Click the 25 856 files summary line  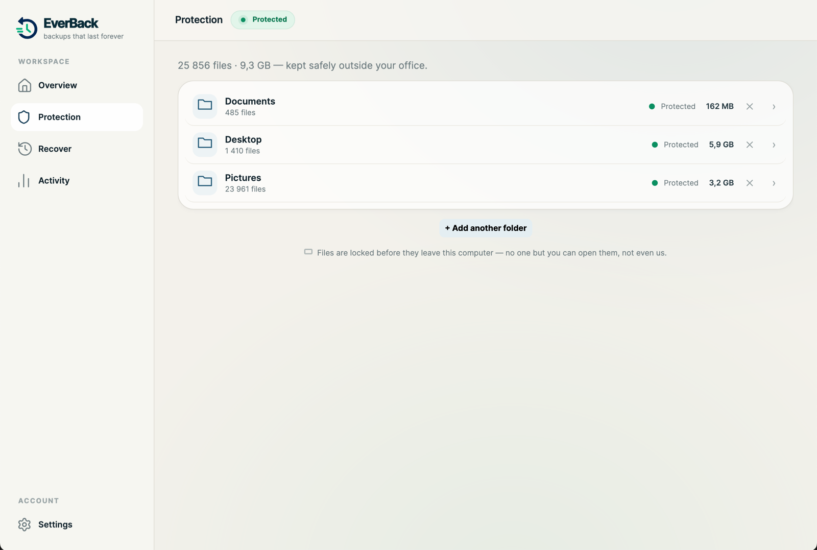(302, 65)
